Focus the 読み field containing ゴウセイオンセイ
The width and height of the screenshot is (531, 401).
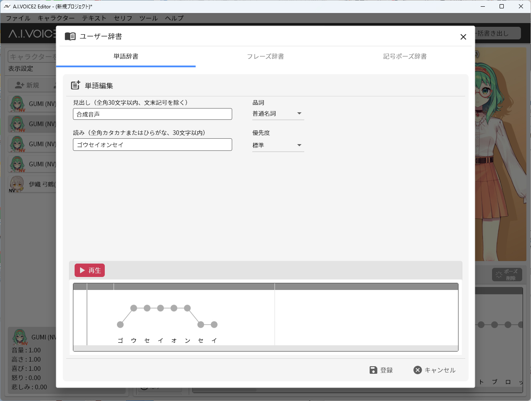pos(153,145)
